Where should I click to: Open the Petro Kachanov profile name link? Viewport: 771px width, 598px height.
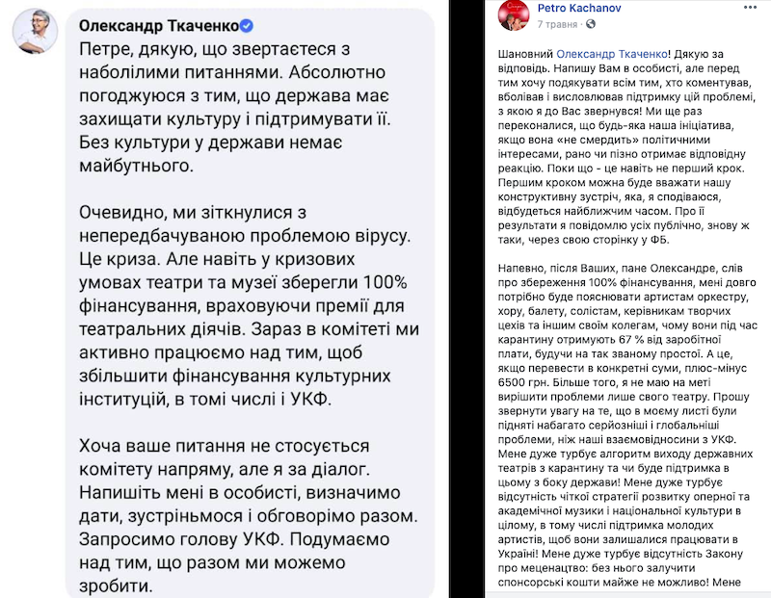[579, 8]
